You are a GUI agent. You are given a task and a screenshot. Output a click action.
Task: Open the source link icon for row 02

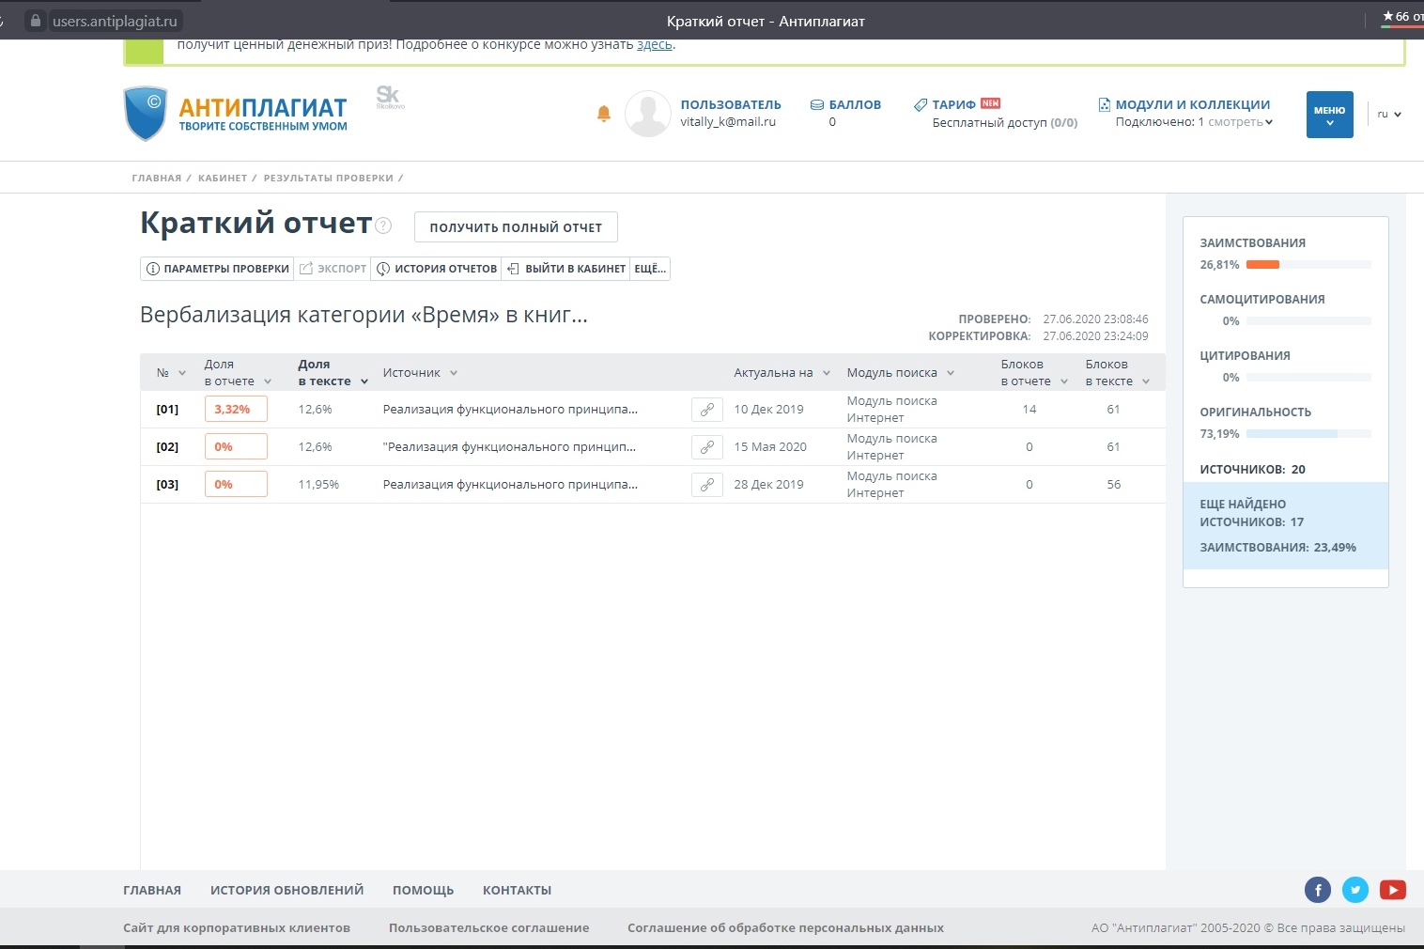[706, 447]
